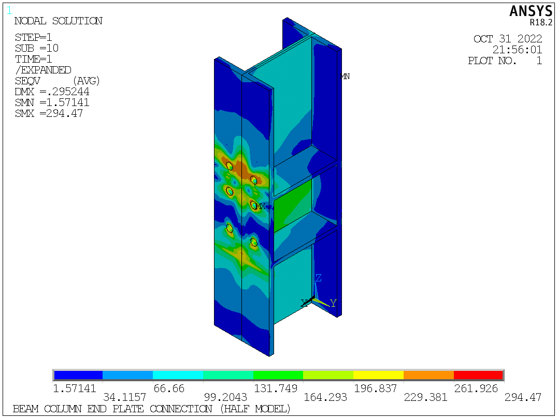Screen dimensions: 558x419
Task: Pick the yellow legend color band
Action: pyautogui.click(x=378, y=375)
